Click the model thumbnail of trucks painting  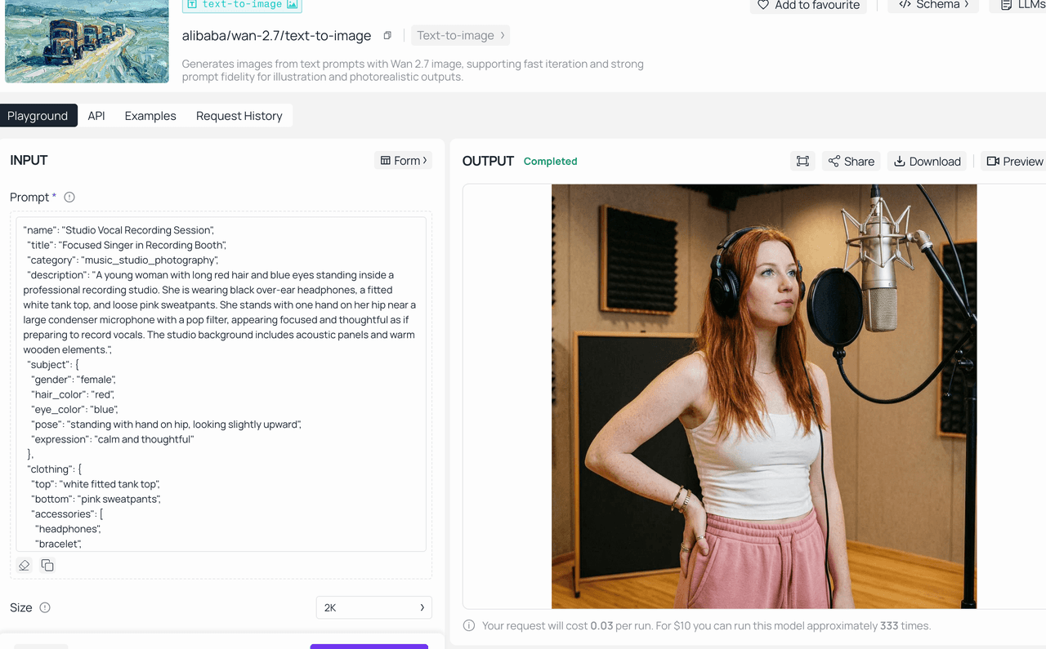[x=87, y=41]
